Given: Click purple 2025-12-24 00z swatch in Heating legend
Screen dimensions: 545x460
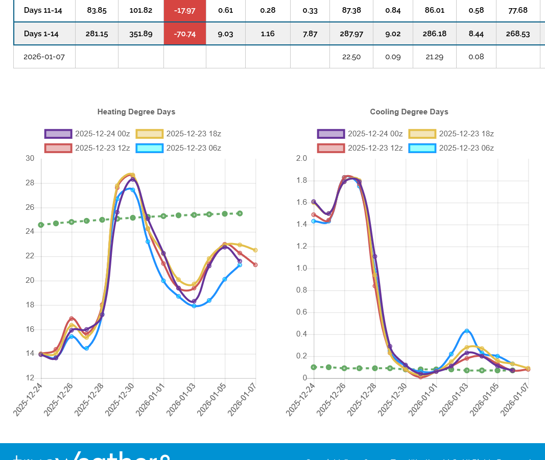Looking at the screenshot, I should [58, 134].
